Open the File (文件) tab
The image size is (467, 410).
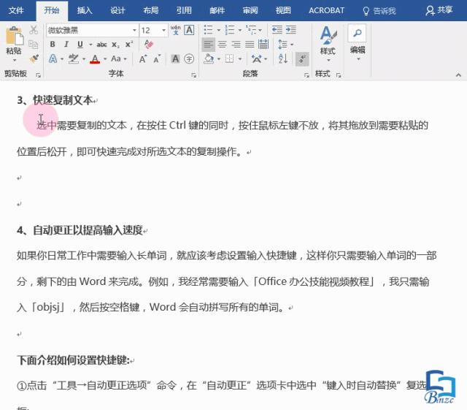pos(16,11)
